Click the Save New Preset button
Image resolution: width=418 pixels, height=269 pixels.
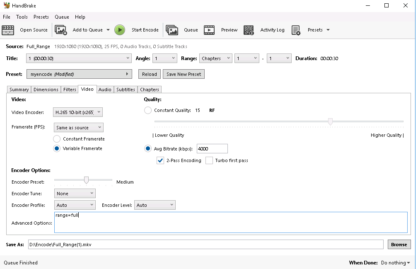[184, 74]
